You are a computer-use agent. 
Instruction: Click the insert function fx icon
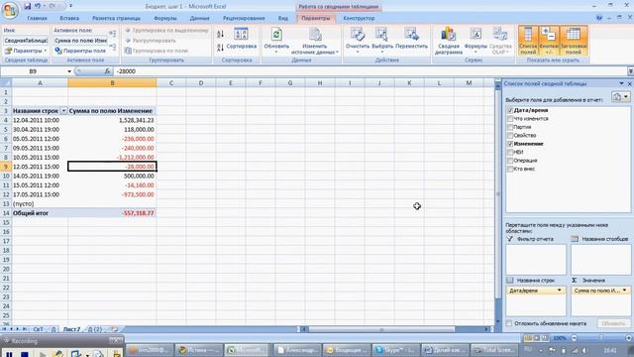click(107, 71)
